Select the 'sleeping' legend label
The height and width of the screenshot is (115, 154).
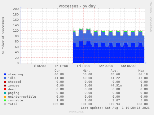point(15,74)
